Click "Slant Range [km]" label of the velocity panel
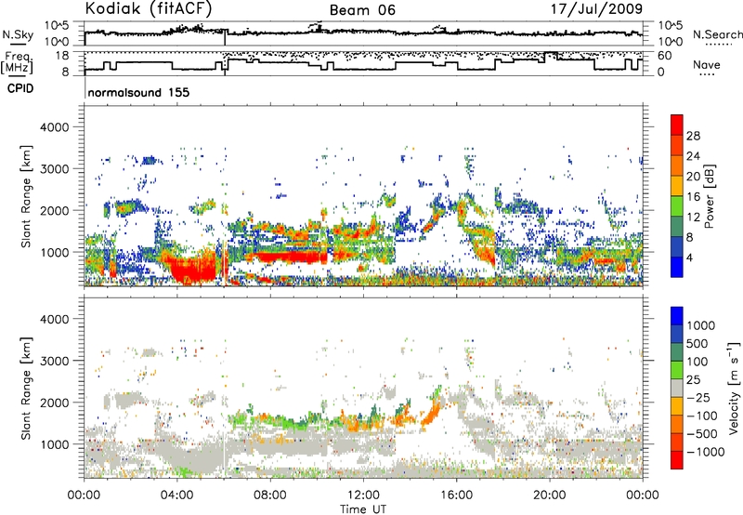Screen dimensions: 743x515 26,389
